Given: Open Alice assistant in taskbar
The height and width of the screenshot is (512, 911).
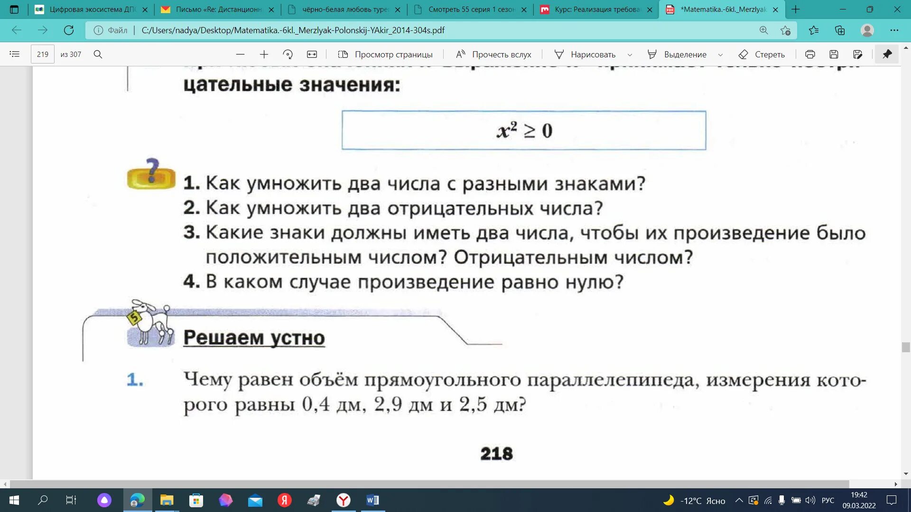Looking at the screenshot, I should 104,500.
